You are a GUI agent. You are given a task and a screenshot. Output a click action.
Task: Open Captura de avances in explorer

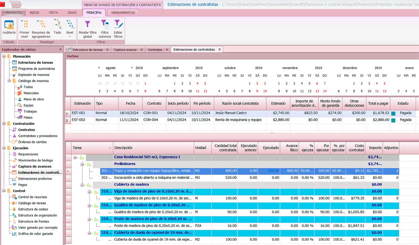(x=35, y=166)
